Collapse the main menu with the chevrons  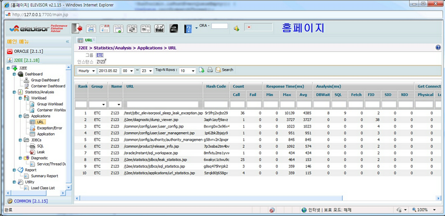click(68, 42)
